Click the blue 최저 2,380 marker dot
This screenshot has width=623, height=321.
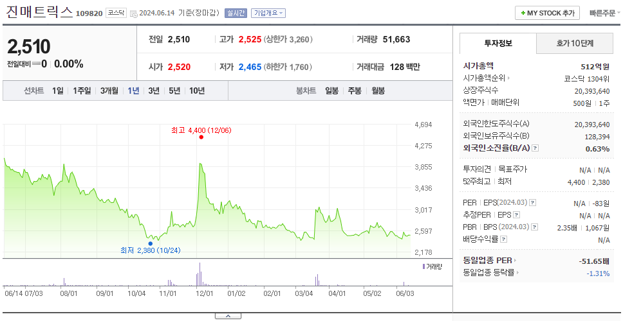[150, 244]
